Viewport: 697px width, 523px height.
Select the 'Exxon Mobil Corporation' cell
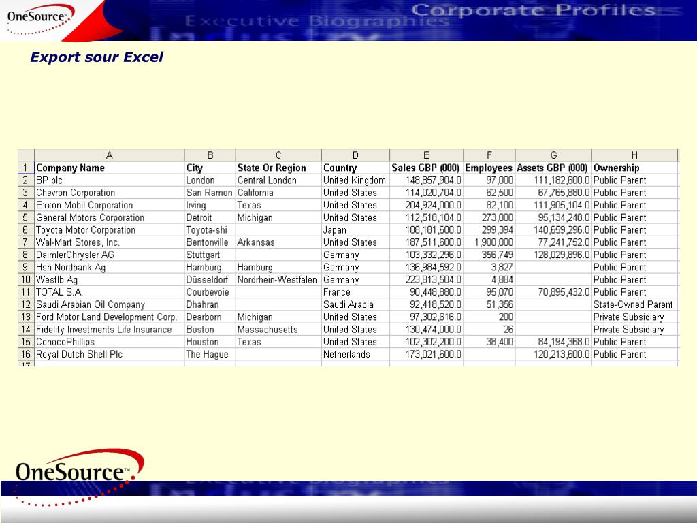pyautogui.click(x=110, y=205)
